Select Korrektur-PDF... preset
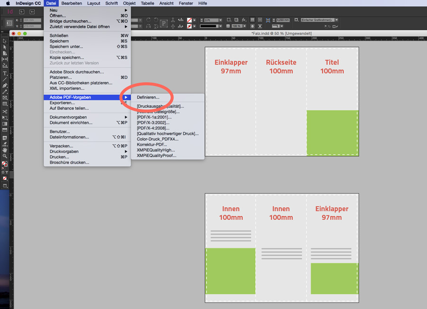Image resolution: width=427 pixels, height=309 pixels. coord(167,145)
